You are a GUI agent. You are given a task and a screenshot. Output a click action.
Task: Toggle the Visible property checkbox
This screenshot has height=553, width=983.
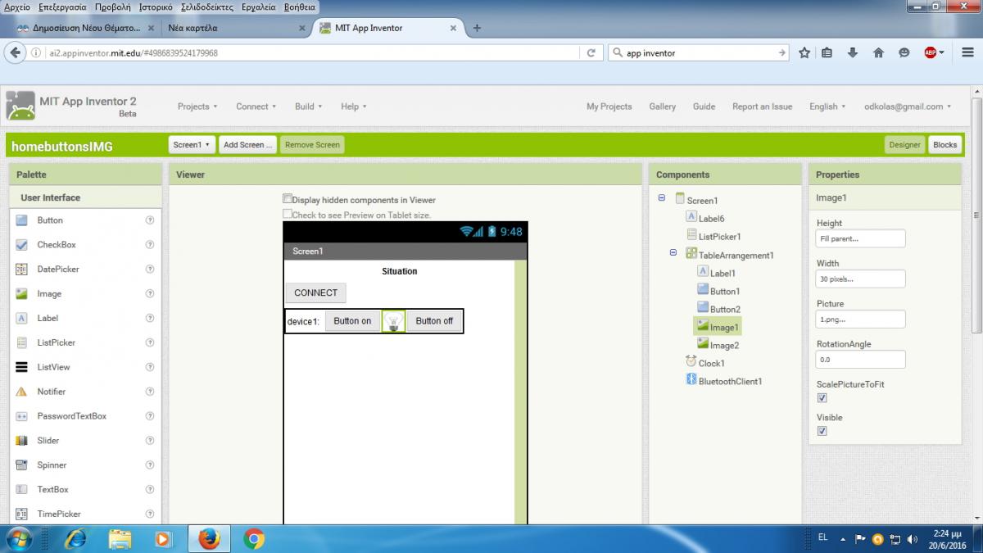tap(822, 431)
